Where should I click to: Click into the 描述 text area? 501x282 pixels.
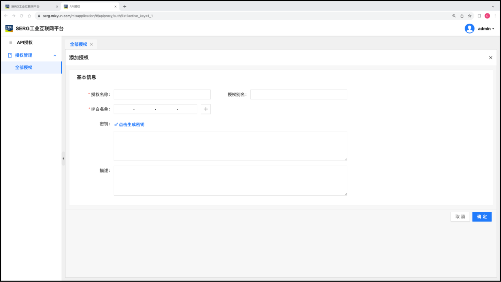[x=230, y=181]
